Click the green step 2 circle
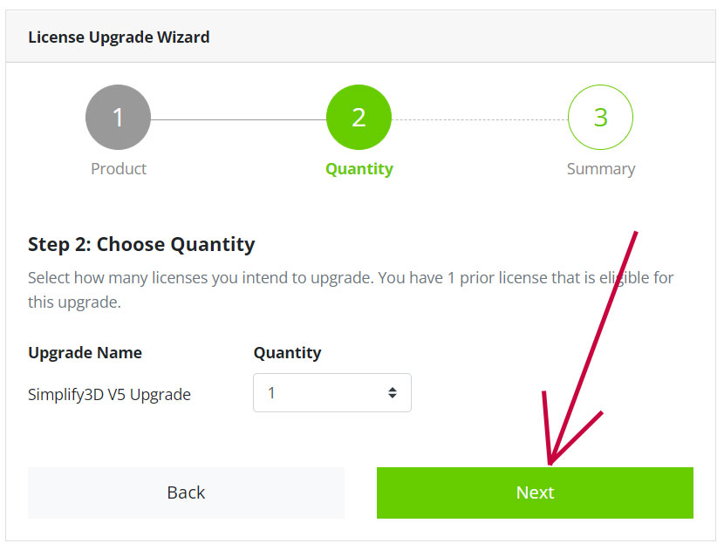Viewport: 724px width, 557px height. [x=359, y=118]
